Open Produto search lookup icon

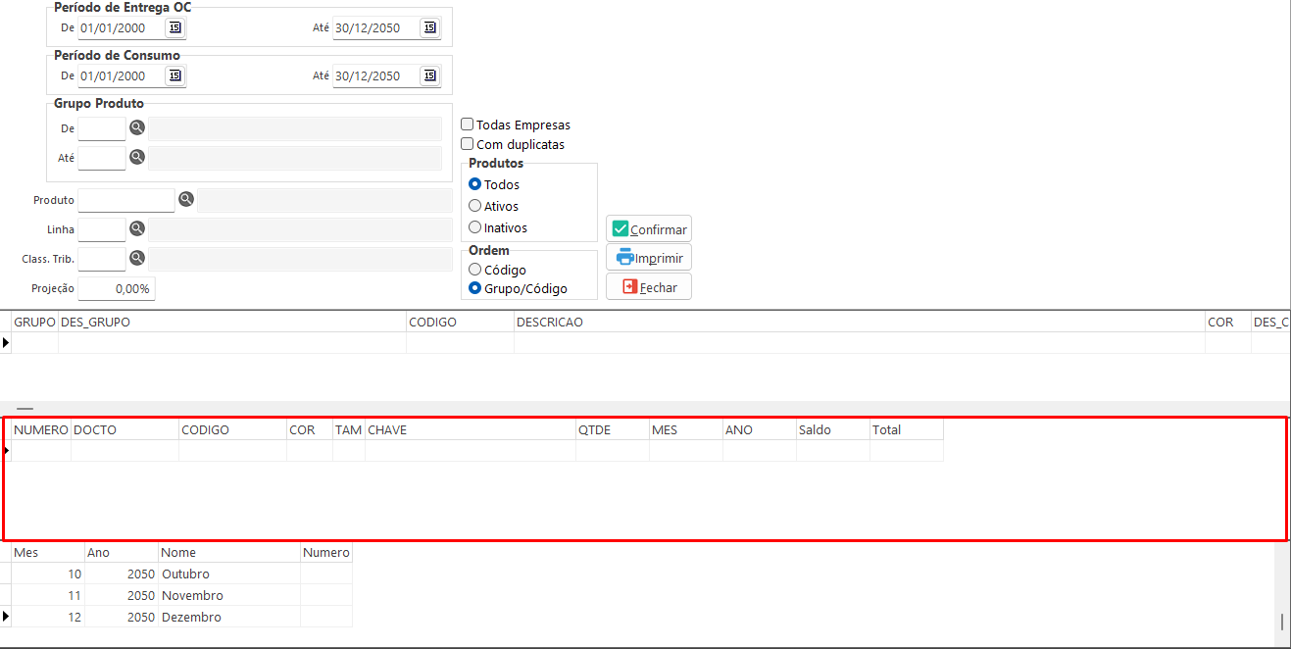coord(186,200)
